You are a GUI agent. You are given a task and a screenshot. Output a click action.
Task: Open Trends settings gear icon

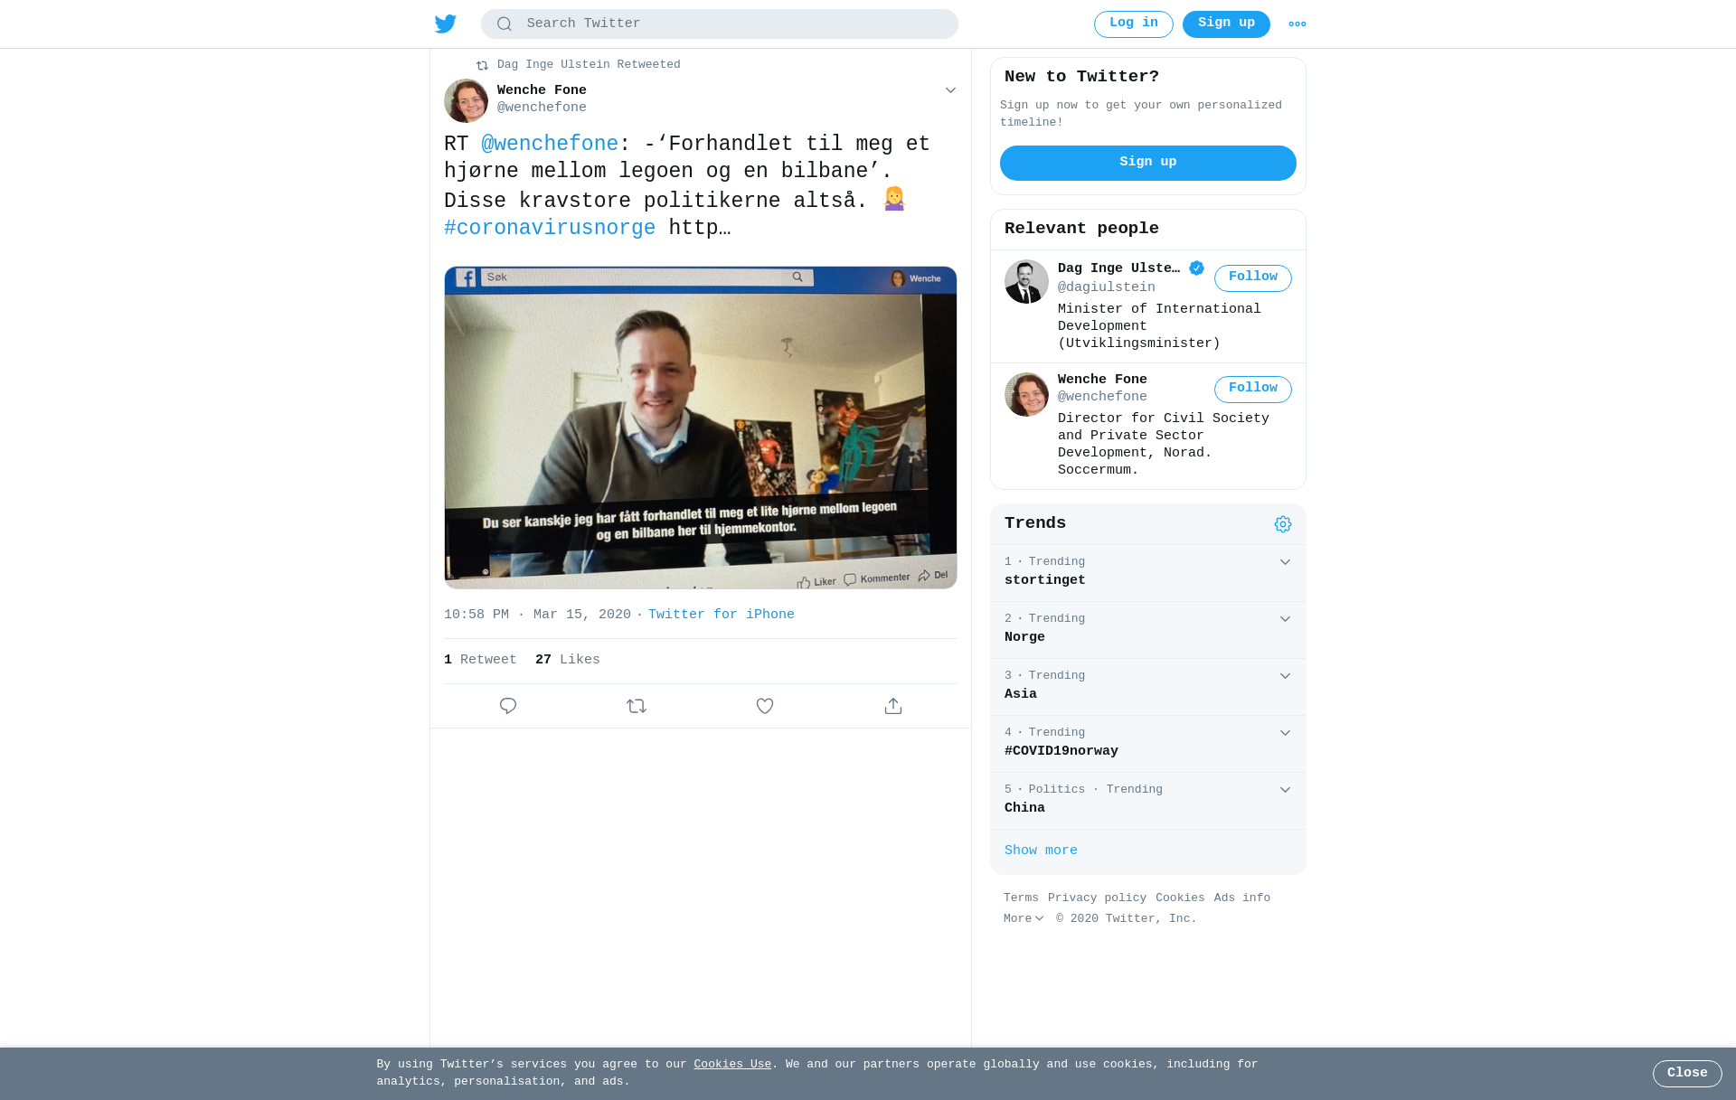point(1283,524)
